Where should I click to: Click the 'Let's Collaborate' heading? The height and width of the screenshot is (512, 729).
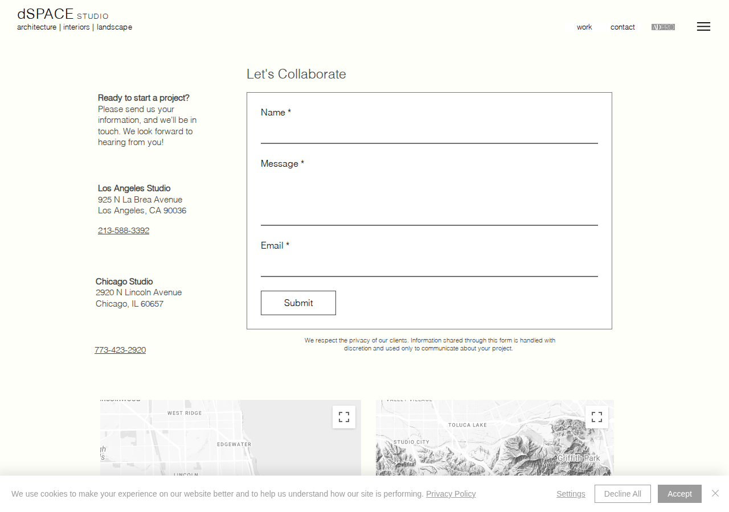[296, 74]
